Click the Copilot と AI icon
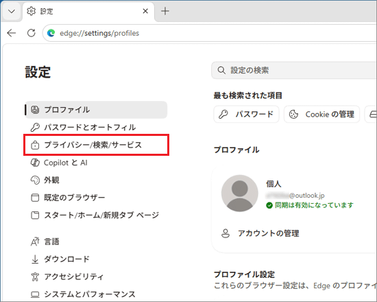Viewport: 377px width, 302px height. [x=35, y=163]
